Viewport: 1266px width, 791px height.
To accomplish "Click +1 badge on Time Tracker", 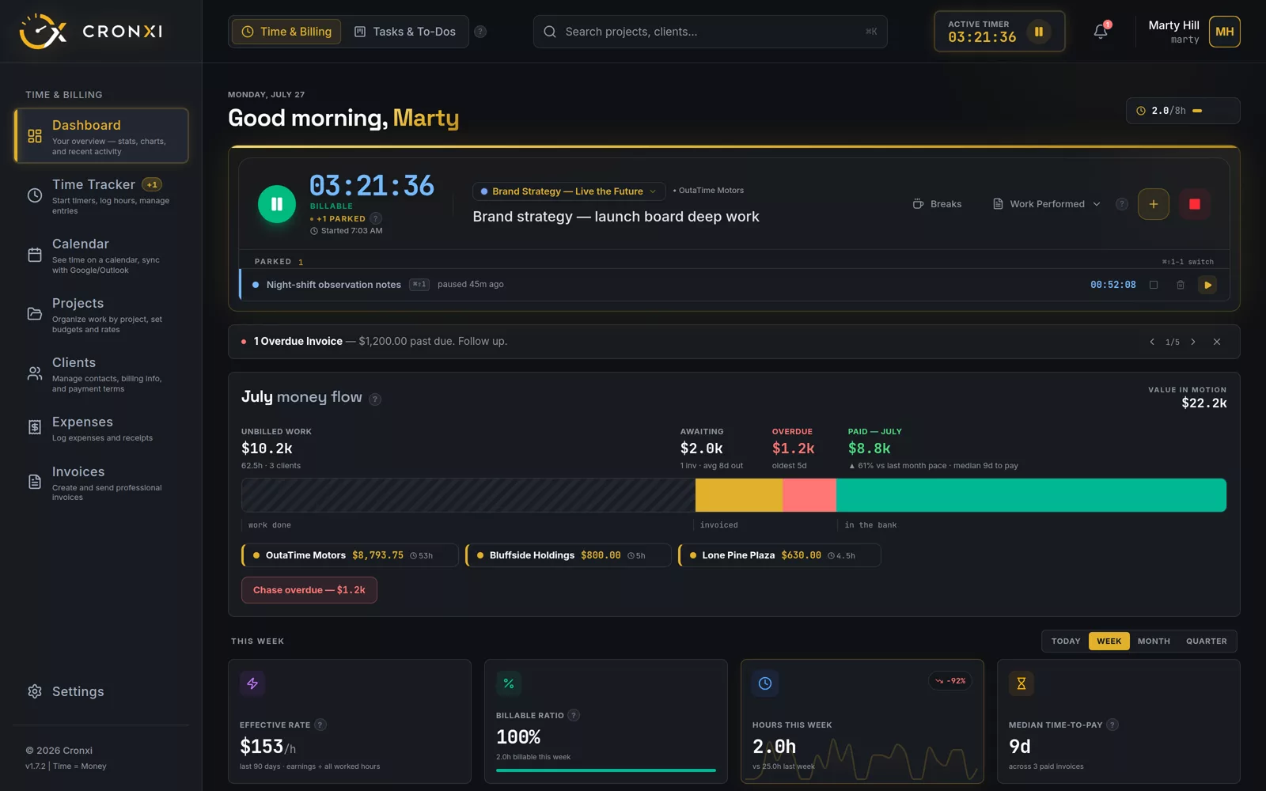I will tap(152, 184).
